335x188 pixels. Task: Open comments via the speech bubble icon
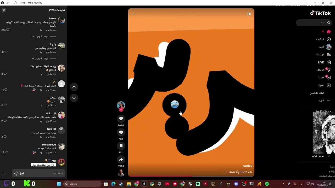tap(121, 132)
